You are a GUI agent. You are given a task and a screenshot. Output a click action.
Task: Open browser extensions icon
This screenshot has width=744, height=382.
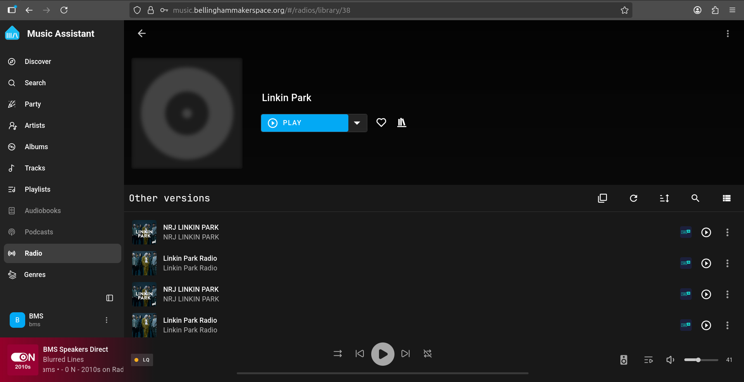point(715,10)
